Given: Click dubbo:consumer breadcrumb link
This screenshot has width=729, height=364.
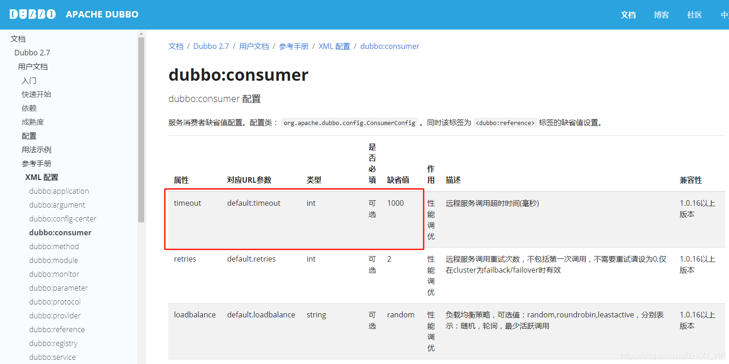Looking at the screenshot, I should point(390,46).
